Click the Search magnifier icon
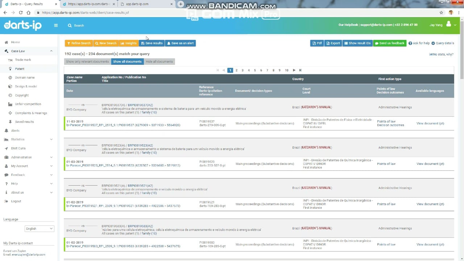Viewport: 464px width, 261px height. coord(70,25)
